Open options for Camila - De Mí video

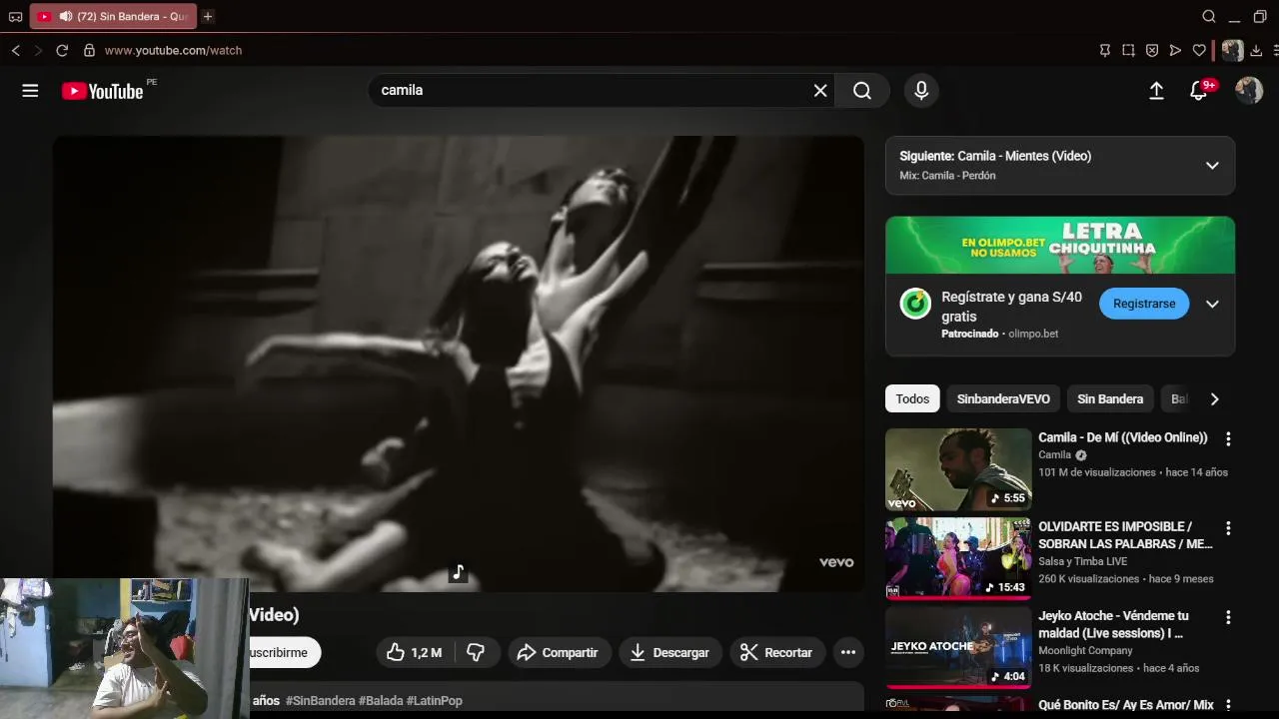(x=1228, y=438)
